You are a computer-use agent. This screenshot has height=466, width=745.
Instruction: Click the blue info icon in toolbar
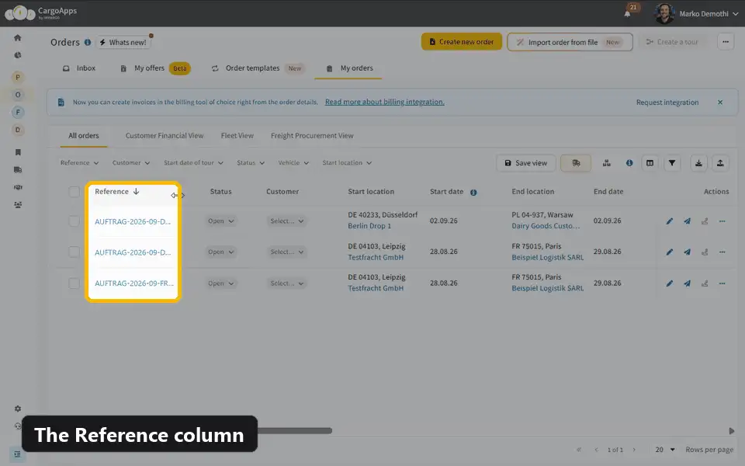[629, 163]
